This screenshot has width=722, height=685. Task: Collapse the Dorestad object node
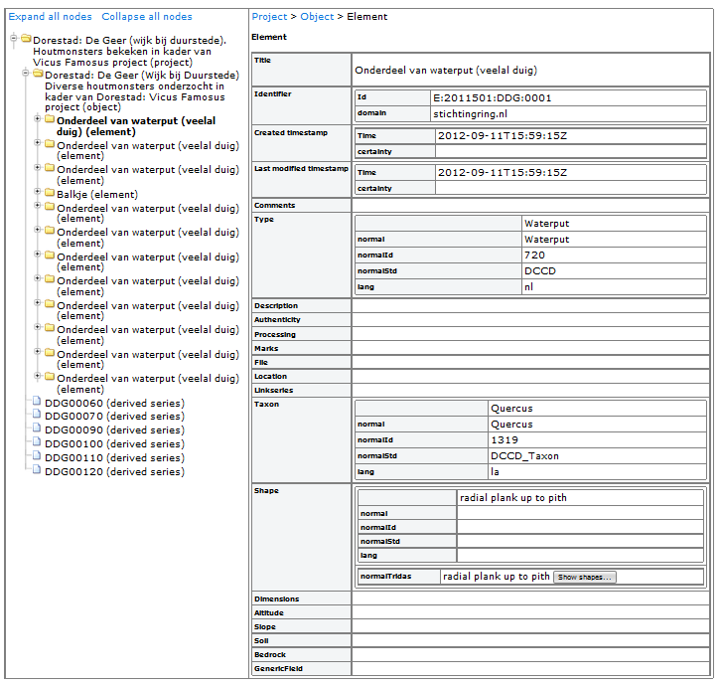pos(26,73)
